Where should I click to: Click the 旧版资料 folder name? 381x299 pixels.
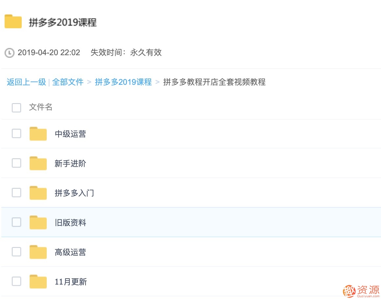tap(70, 223)
